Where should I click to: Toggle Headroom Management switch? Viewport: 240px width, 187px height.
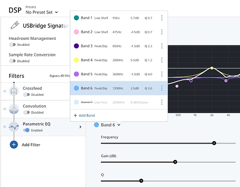[x=12, y=44]
